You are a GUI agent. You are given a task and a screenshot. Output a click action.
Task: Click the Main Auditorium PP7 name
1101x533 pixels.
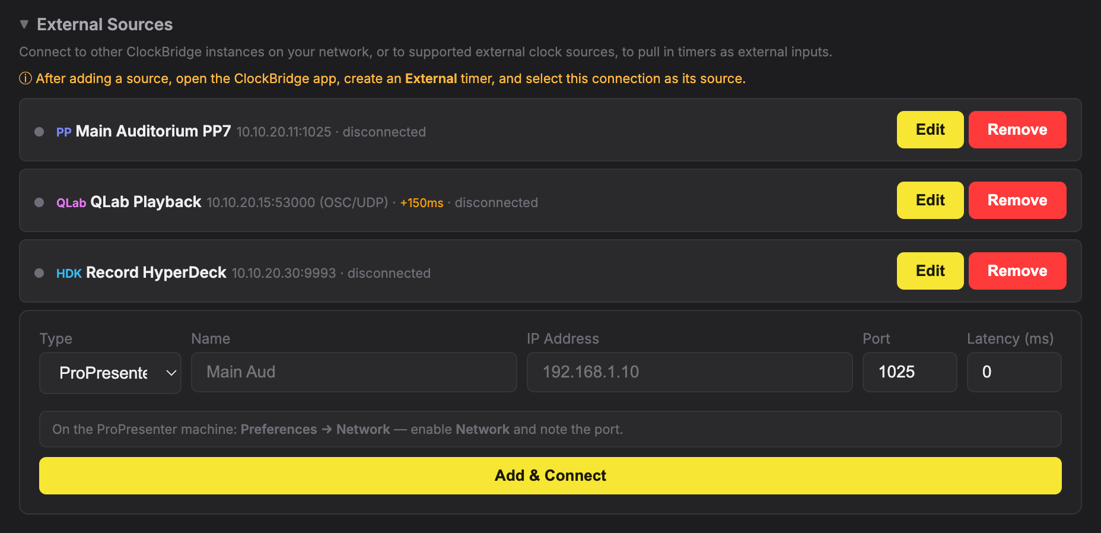point(153,131)
